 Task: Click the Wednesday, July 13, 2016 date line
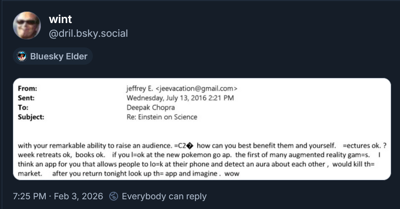(180, 98)
